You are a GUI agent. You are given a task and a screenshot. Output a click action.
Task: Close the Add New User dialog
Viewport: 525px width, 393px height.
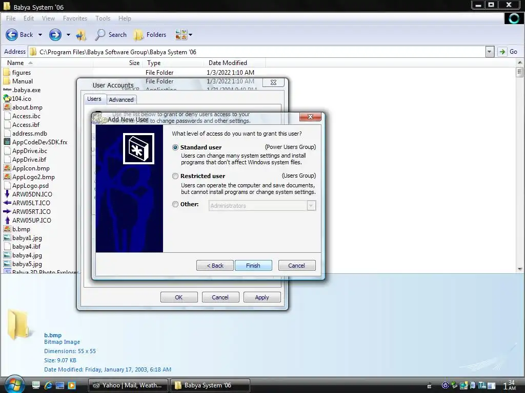[310, 117]
